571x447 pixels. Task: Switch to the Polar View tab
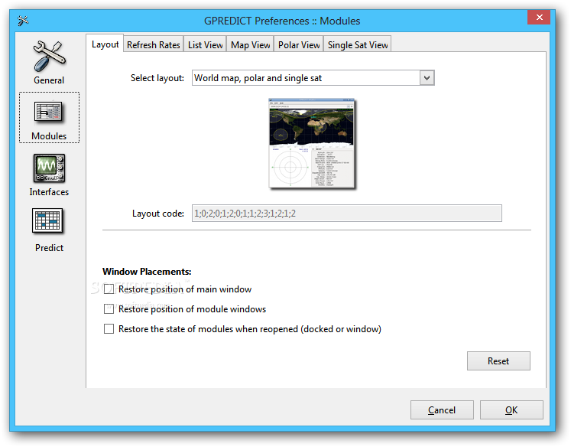click(x=299, y=45)
